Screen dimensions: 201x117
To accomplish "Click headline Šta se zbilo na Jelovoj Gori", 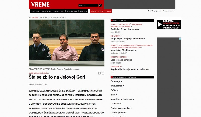I will coord(57,77).
